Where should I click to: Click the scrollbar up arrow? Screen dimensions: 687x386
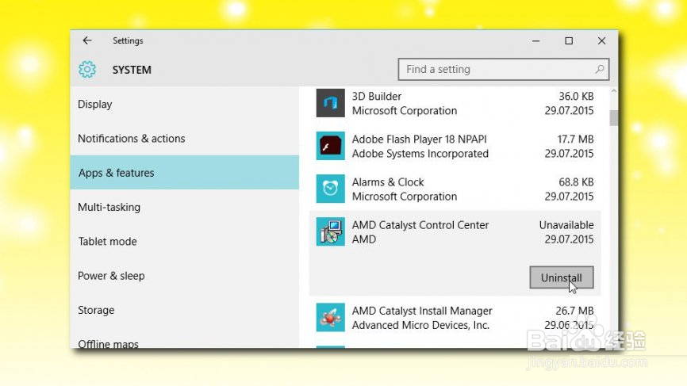(613, 91)
